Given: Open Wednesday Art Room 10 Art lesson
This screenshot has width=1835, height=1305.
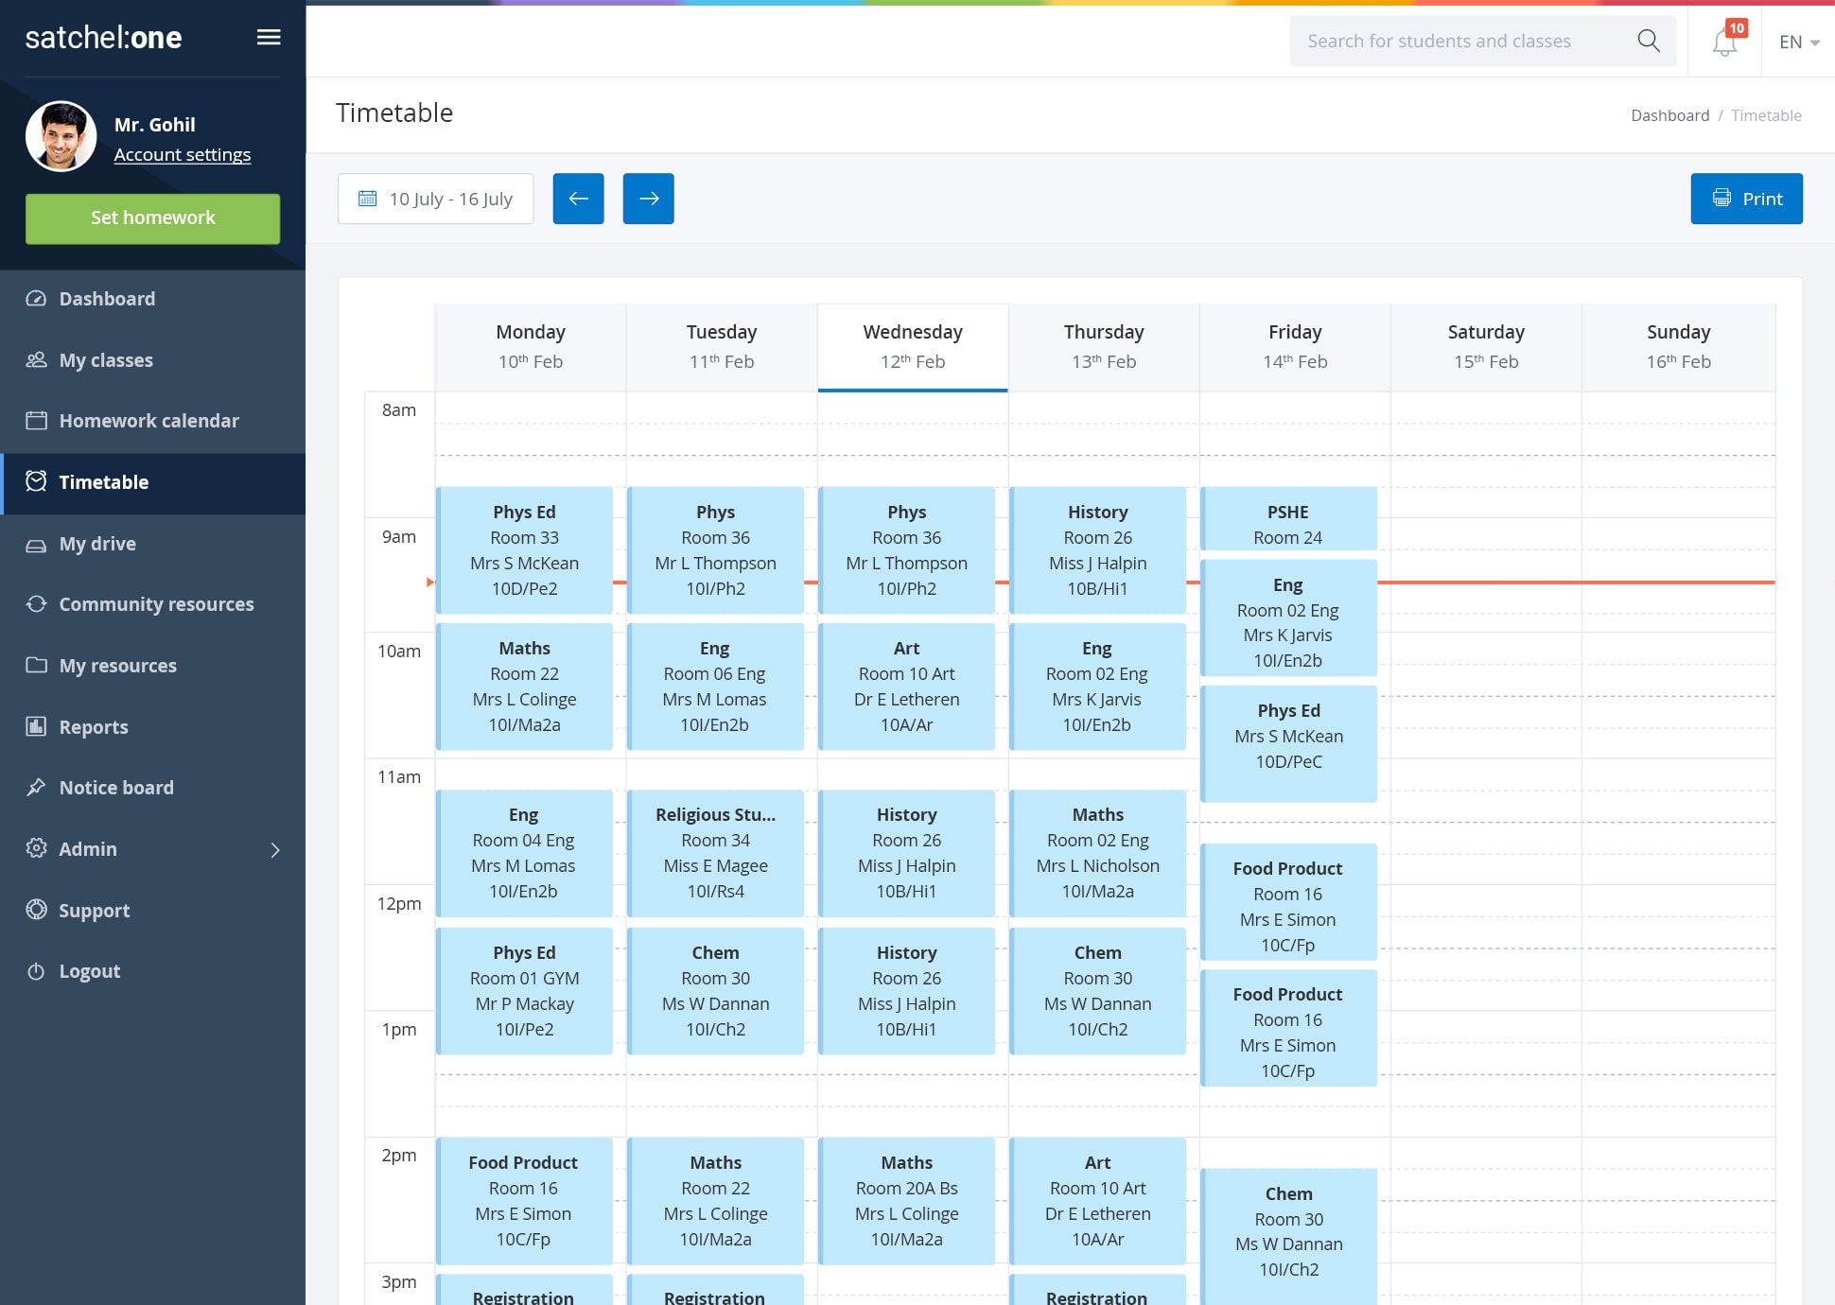Looking at the screenshot, I should 906,687.
